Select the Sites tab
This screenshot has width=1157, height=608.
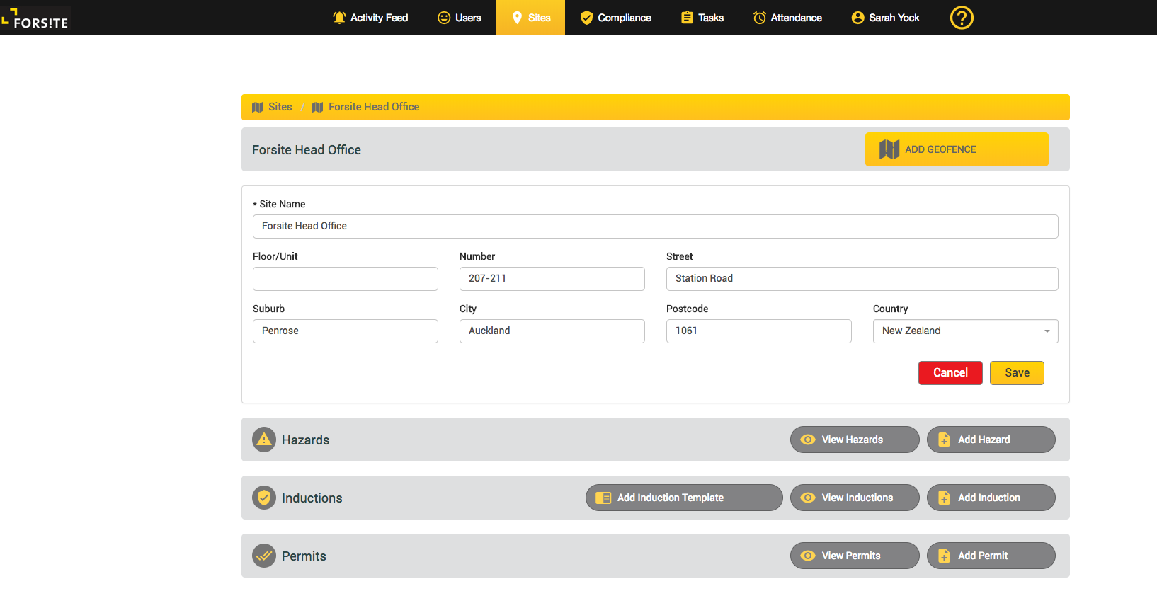pos(530,18)
